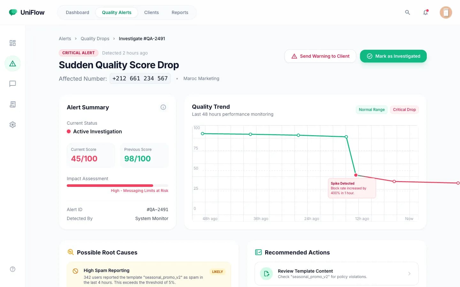Open the Dashboard navigation item
460x287 pixels.
coord(77,12)
